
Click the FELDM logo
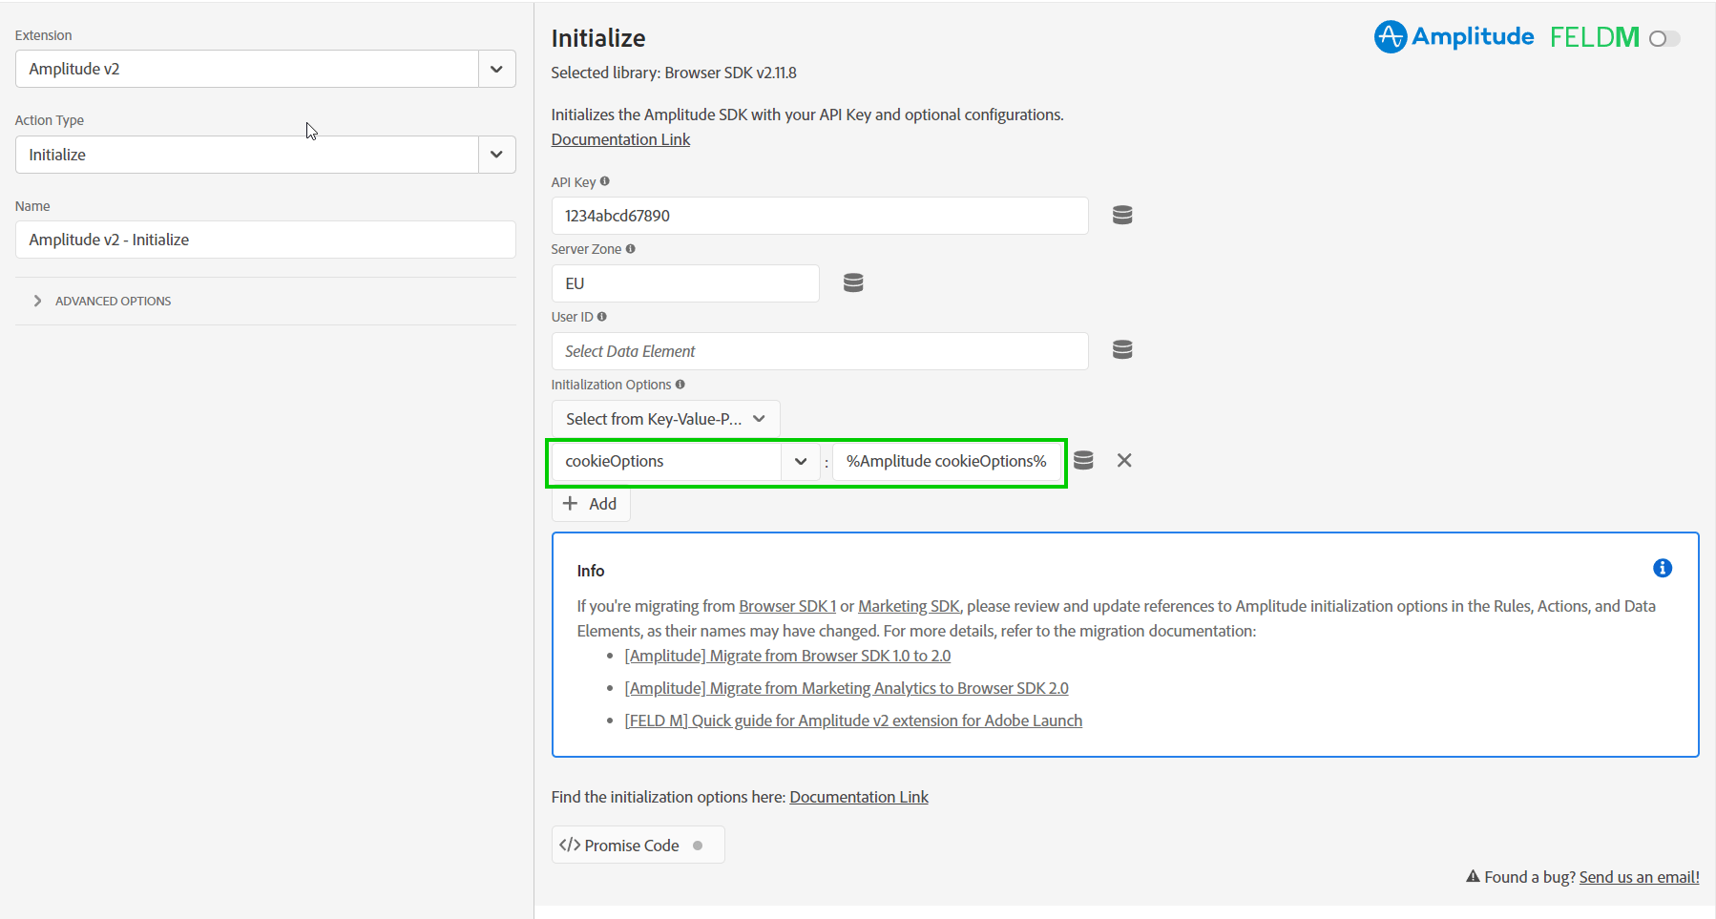point(1594,38)
